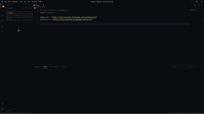Open the Selection menu
This screenshot has width=204, height=114.
[15, 2]
